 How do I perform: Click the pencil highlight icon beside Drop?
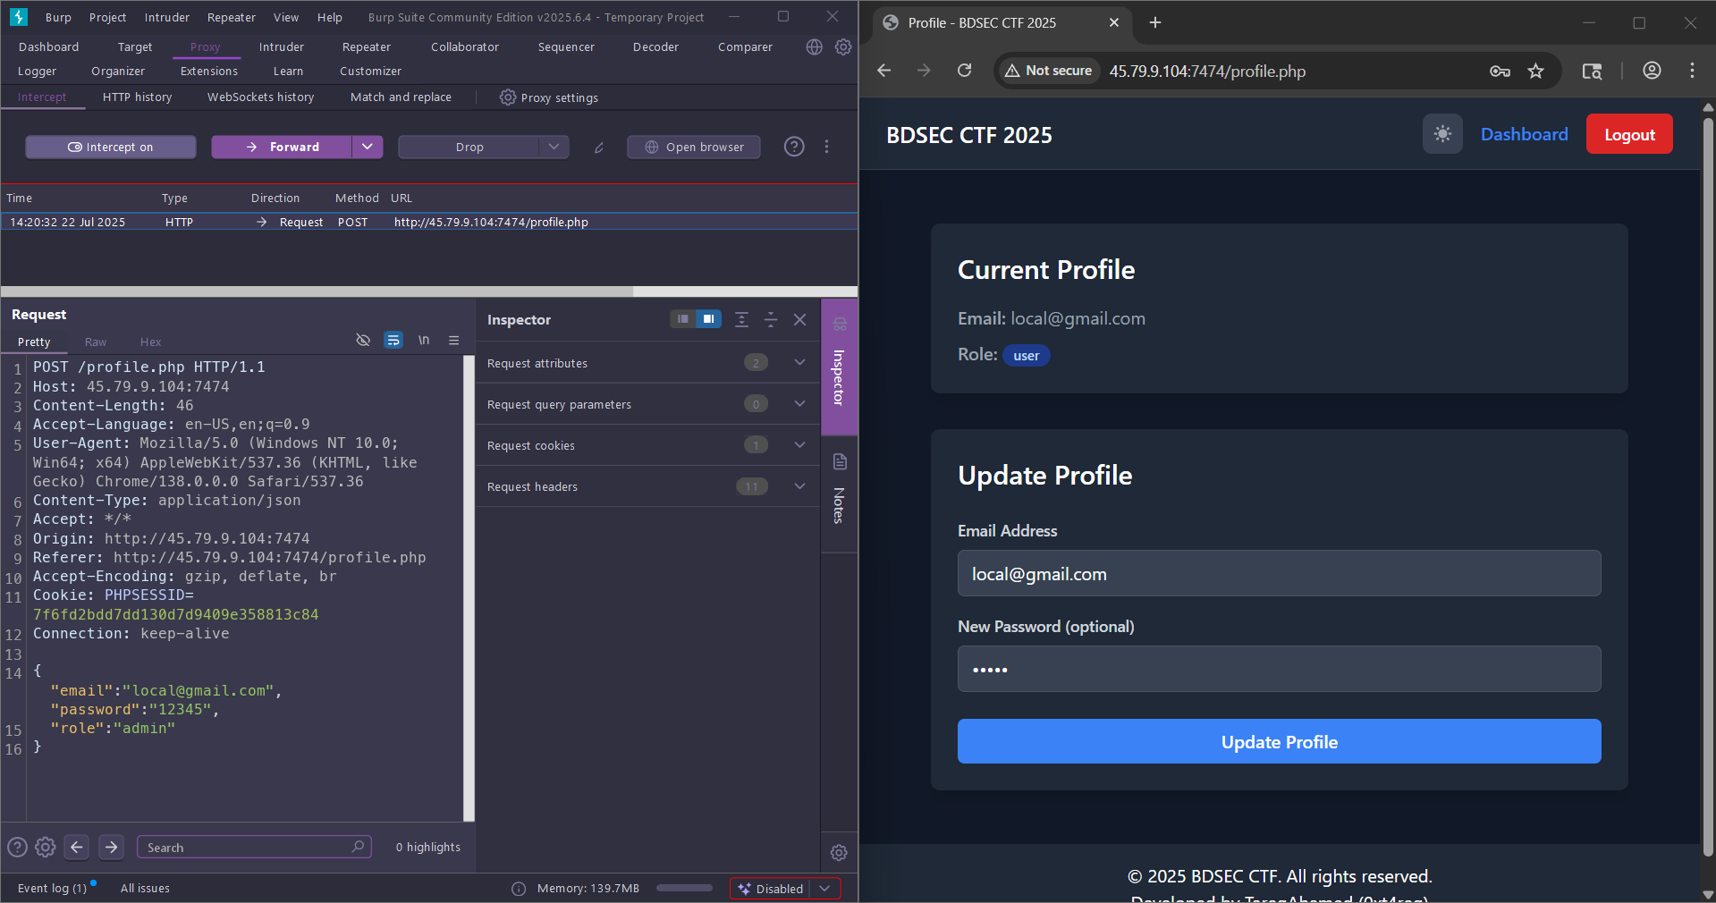click(x=599, y=148)
